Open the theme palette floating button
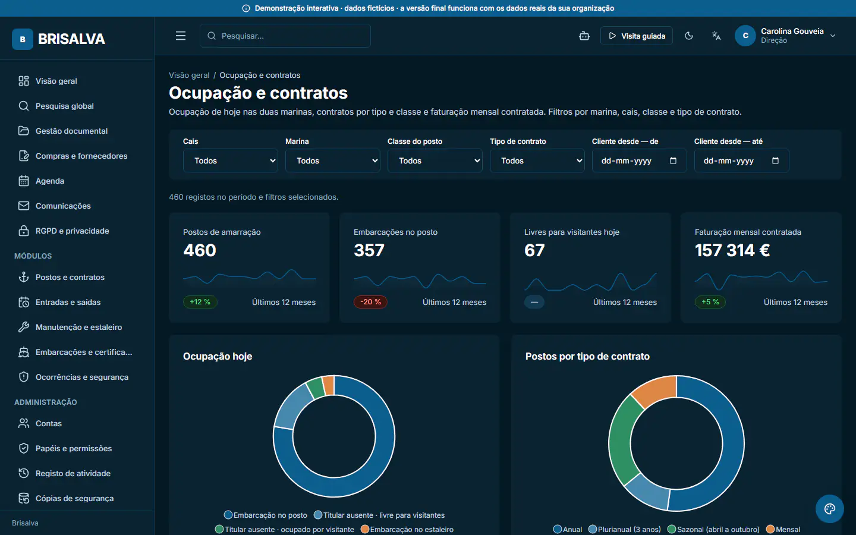 point(830,509)
